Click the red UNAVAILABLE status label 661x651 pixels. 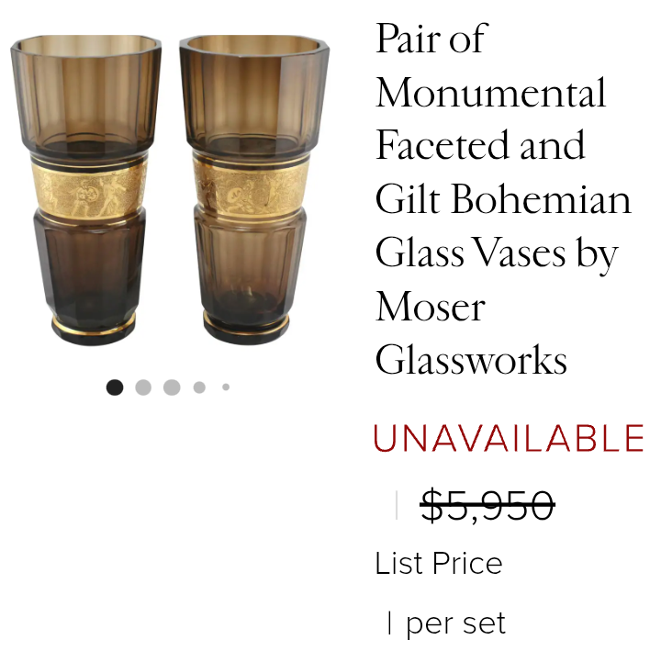508,439
